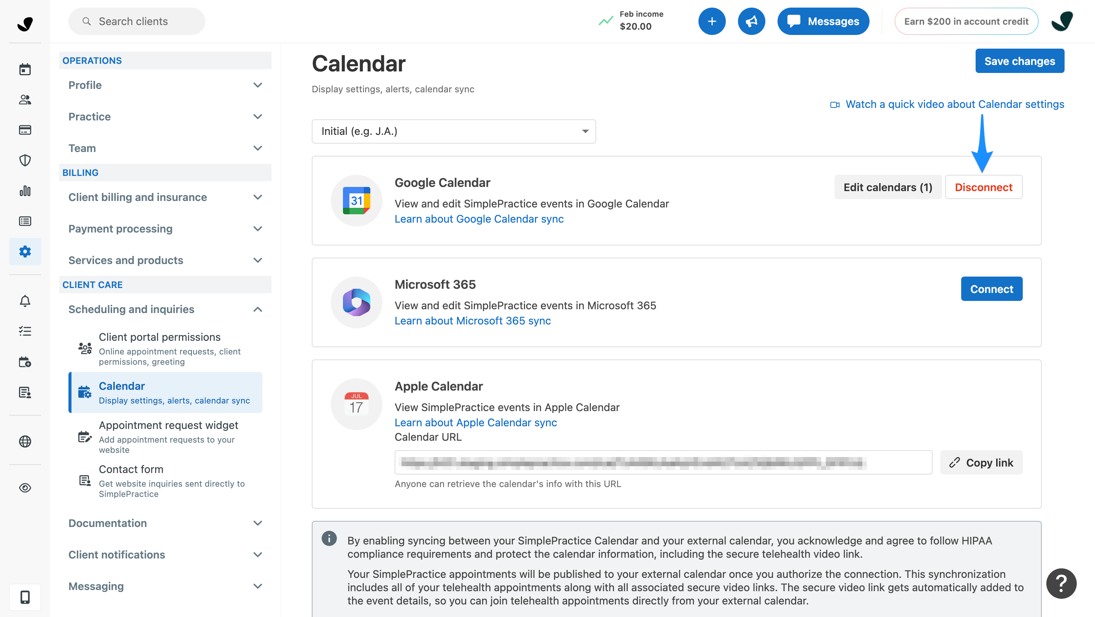
Task: Open the document-with-person icon in left rail
Action: click(x=25, y=392)
